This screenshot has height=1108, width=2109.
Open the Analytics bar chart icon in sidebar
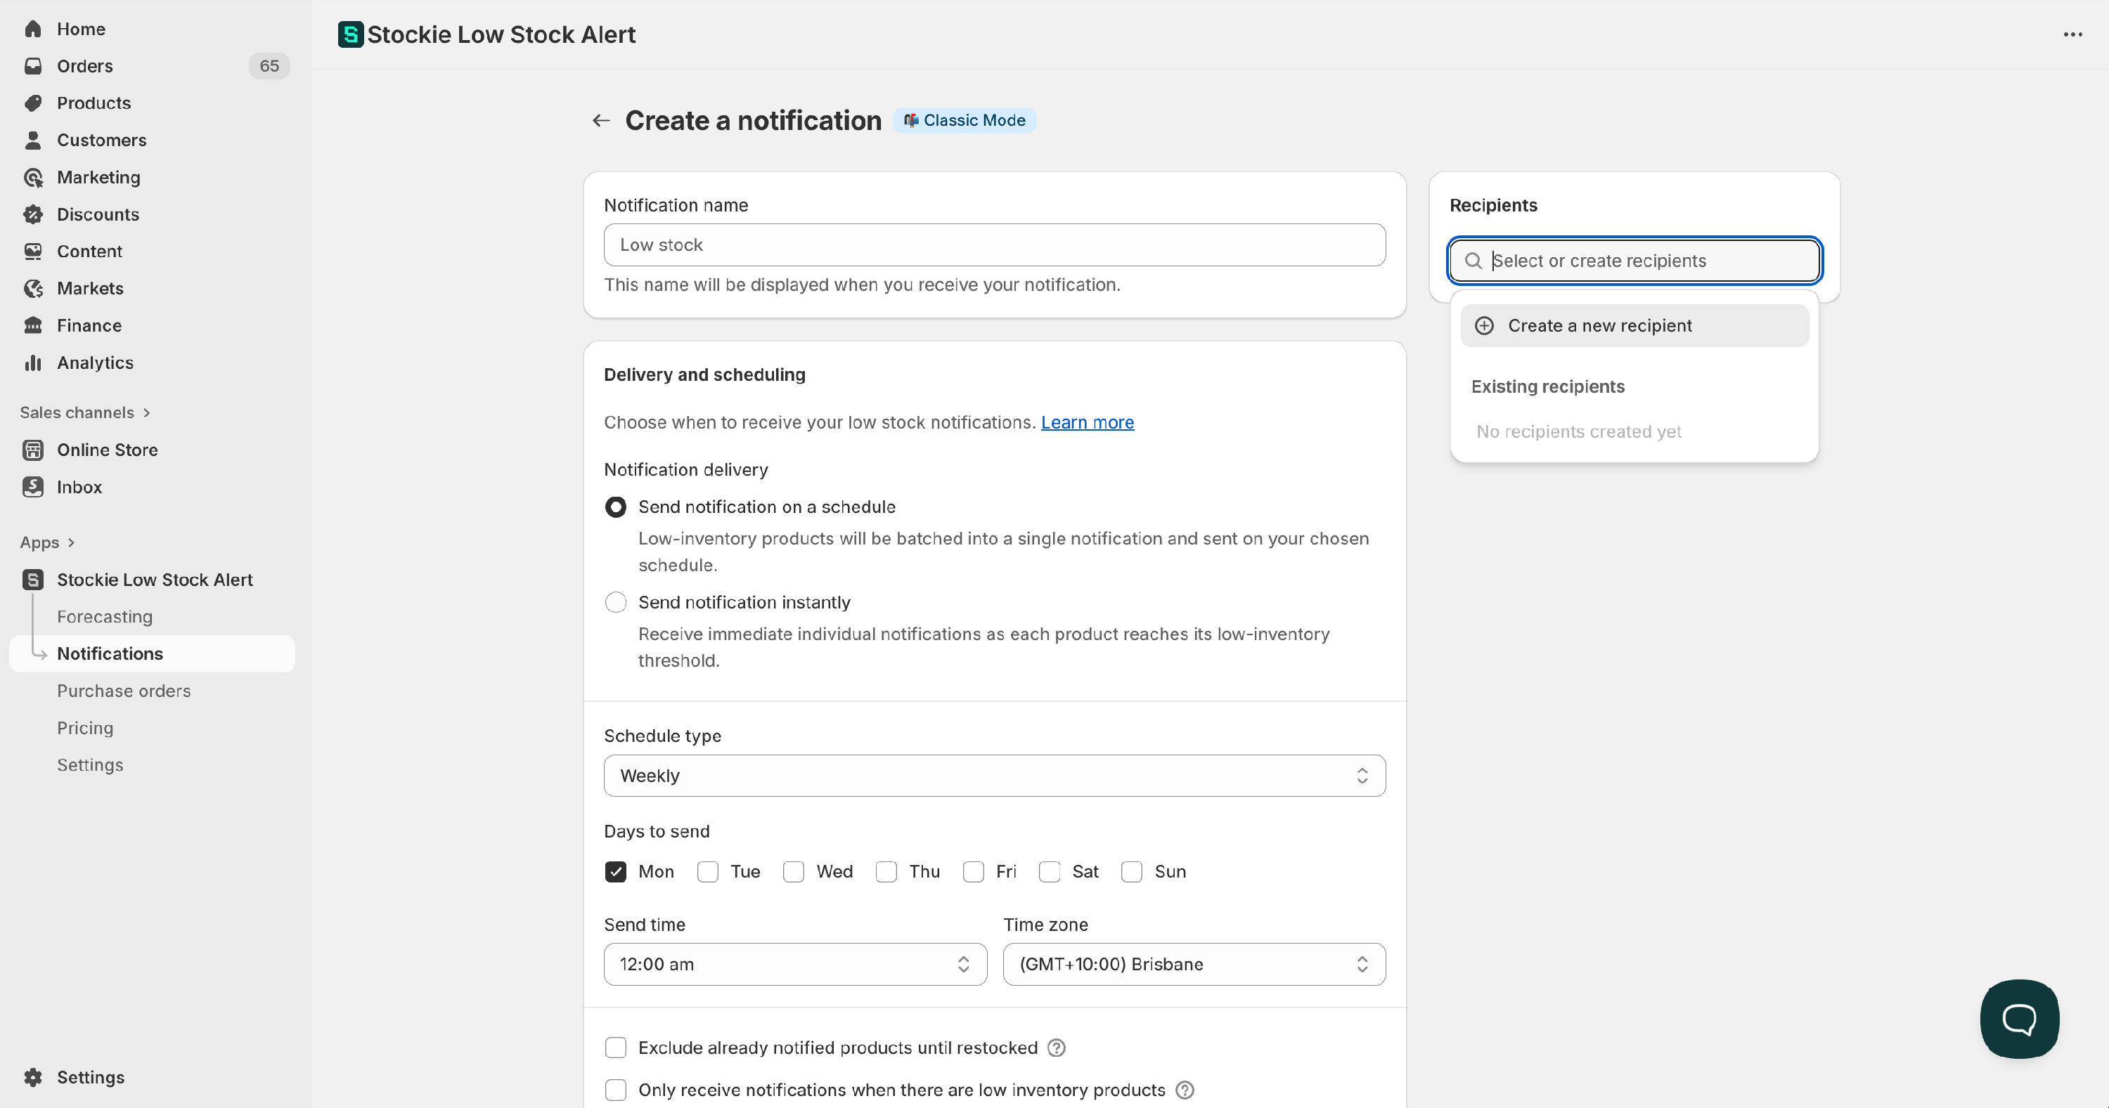click(x=33, y=363)
